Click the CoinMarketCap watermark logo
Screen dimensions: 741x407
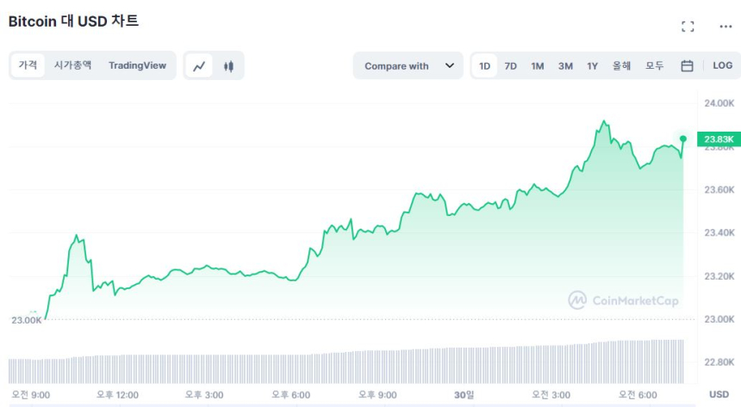(623, 300)
